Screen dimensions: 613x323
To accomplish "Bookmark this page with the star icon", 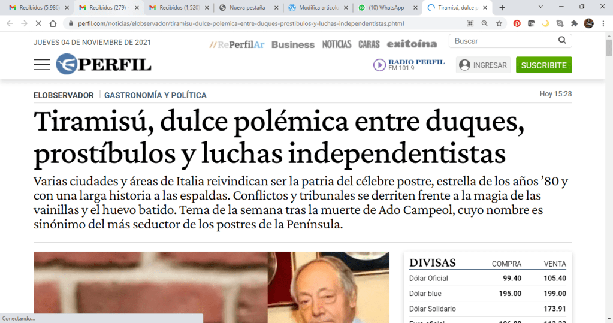I will [x=499, y=23].
